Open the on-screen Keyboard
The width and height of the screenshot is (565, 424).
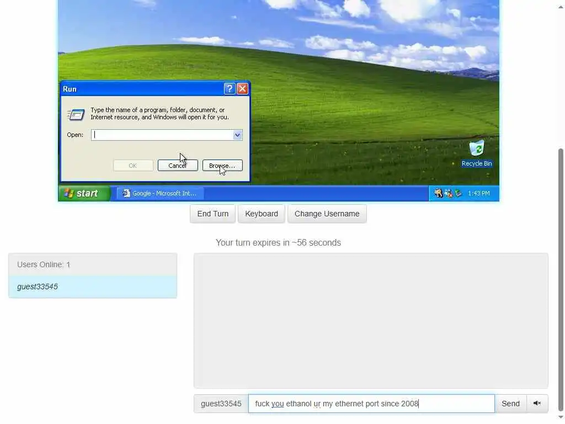262,214
